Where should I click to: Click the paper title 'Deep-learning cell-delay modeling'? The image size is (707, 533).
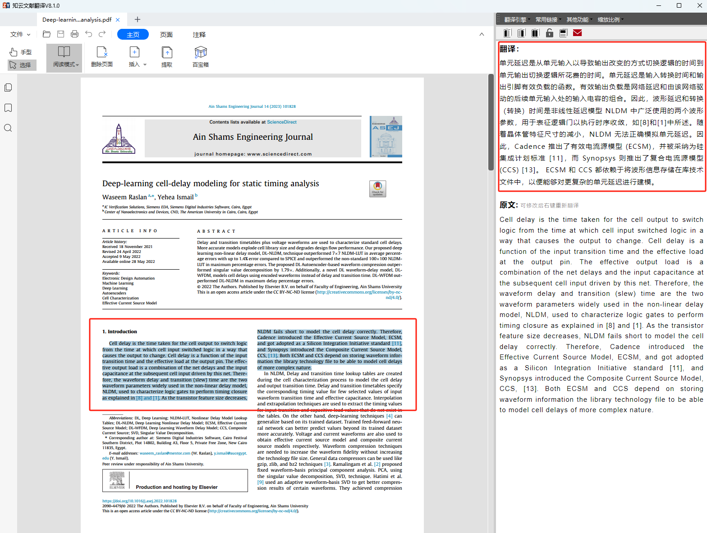coord(211,184)
